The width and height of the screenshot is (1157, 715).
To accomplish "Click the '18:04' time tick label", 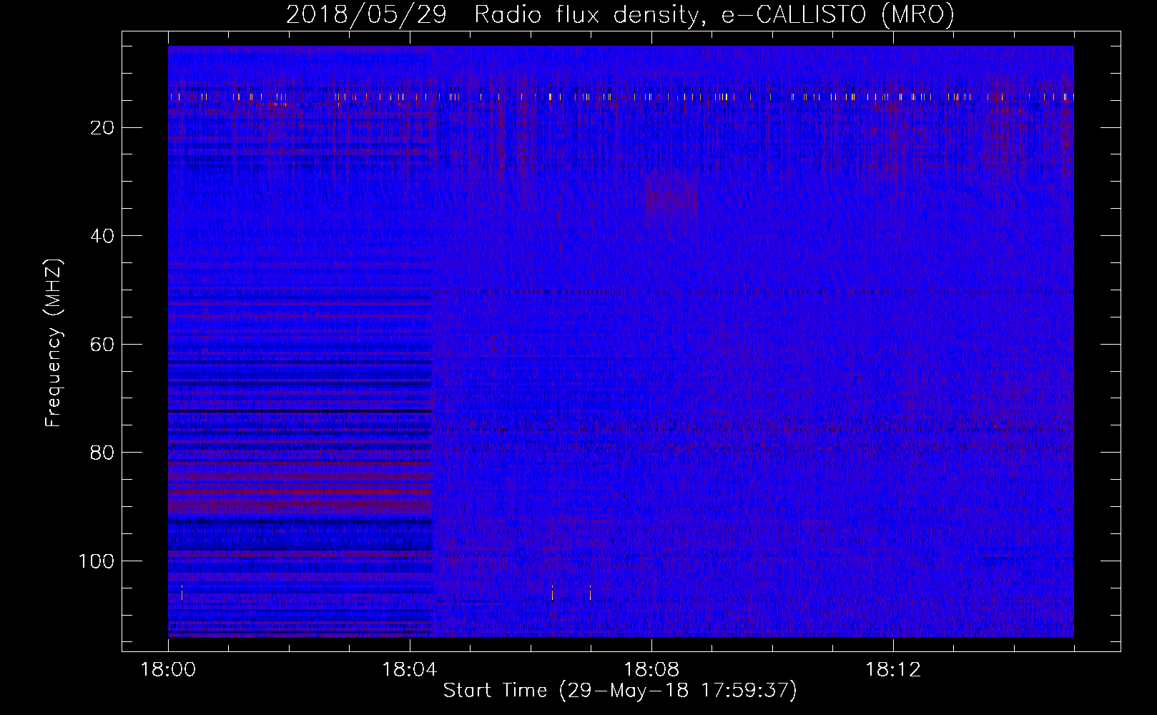I will click(409, 670).
